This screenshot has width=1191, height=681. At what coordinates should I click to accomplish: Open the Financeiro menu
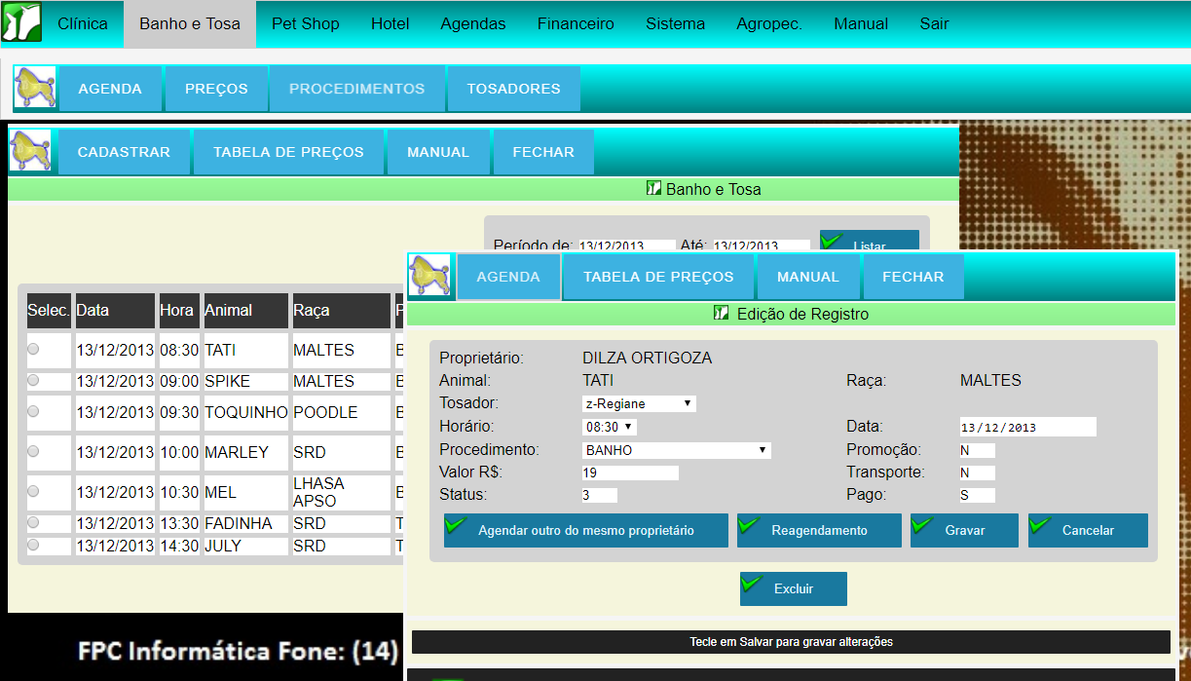[576, 23]
